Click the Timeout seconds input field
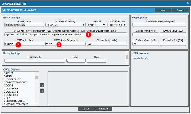Image resolution: width=191 pixels, height=114 pixels. [106, 44]
